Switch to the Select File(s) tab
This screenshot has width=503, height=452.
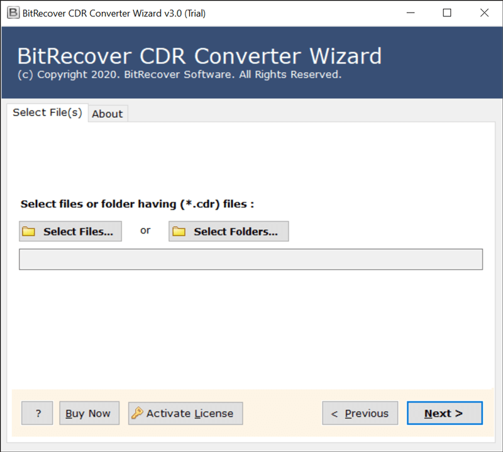[x=47, y=112]
